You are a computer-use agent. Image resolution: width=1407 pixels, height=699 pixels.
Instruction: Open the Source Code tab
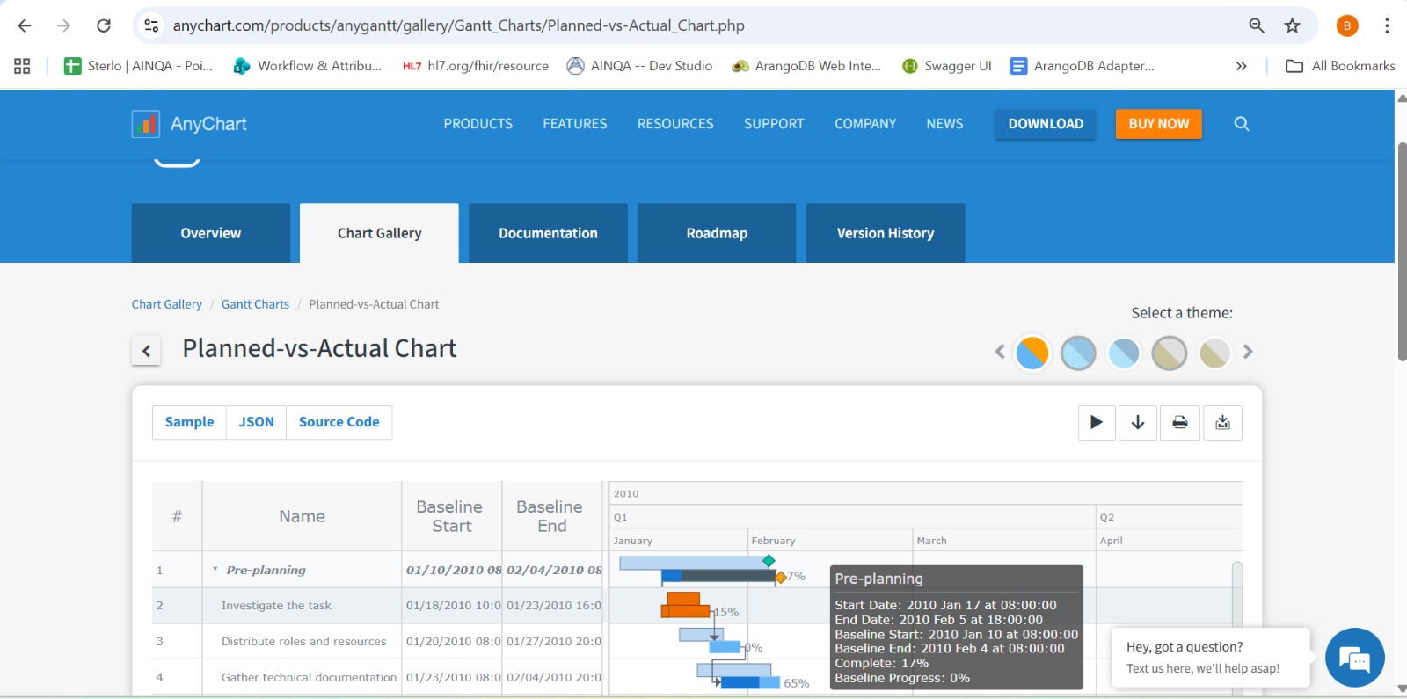[x=339, y=422]
